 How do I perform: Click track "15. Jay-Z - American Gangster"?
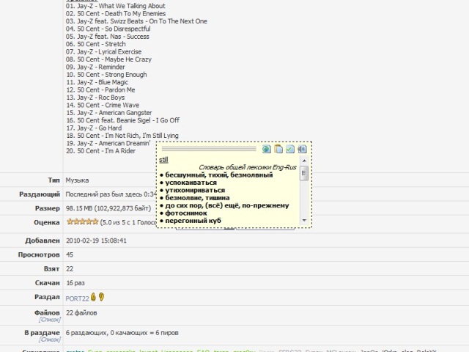109,113
